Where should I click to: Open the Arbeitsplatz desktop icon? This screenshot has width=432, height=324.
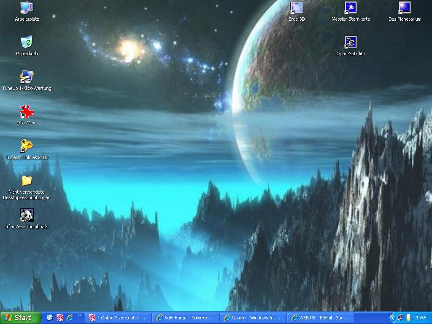(27, 8)
